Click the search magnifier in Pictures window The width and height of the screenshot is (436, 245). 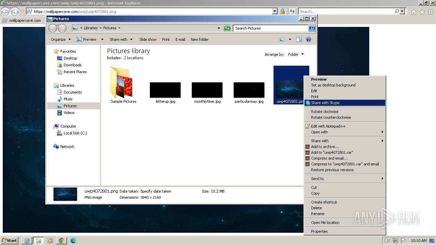coord(312,28)
